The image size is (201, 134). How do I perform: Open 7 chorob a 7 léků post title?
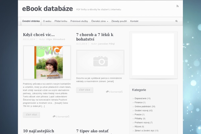tap(95, 37)
